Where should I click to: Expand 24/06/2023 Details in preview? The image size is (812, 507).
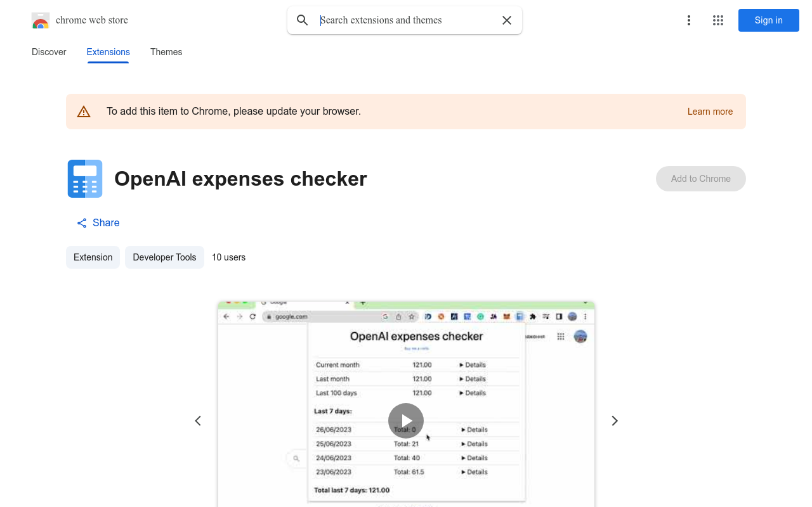[x=475, y=458]
